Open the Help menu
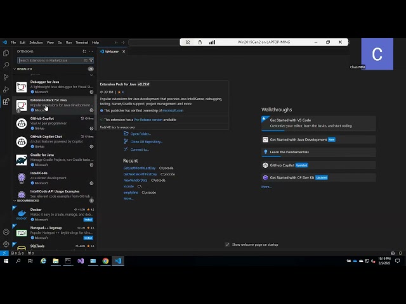 (x=96, y=42)
